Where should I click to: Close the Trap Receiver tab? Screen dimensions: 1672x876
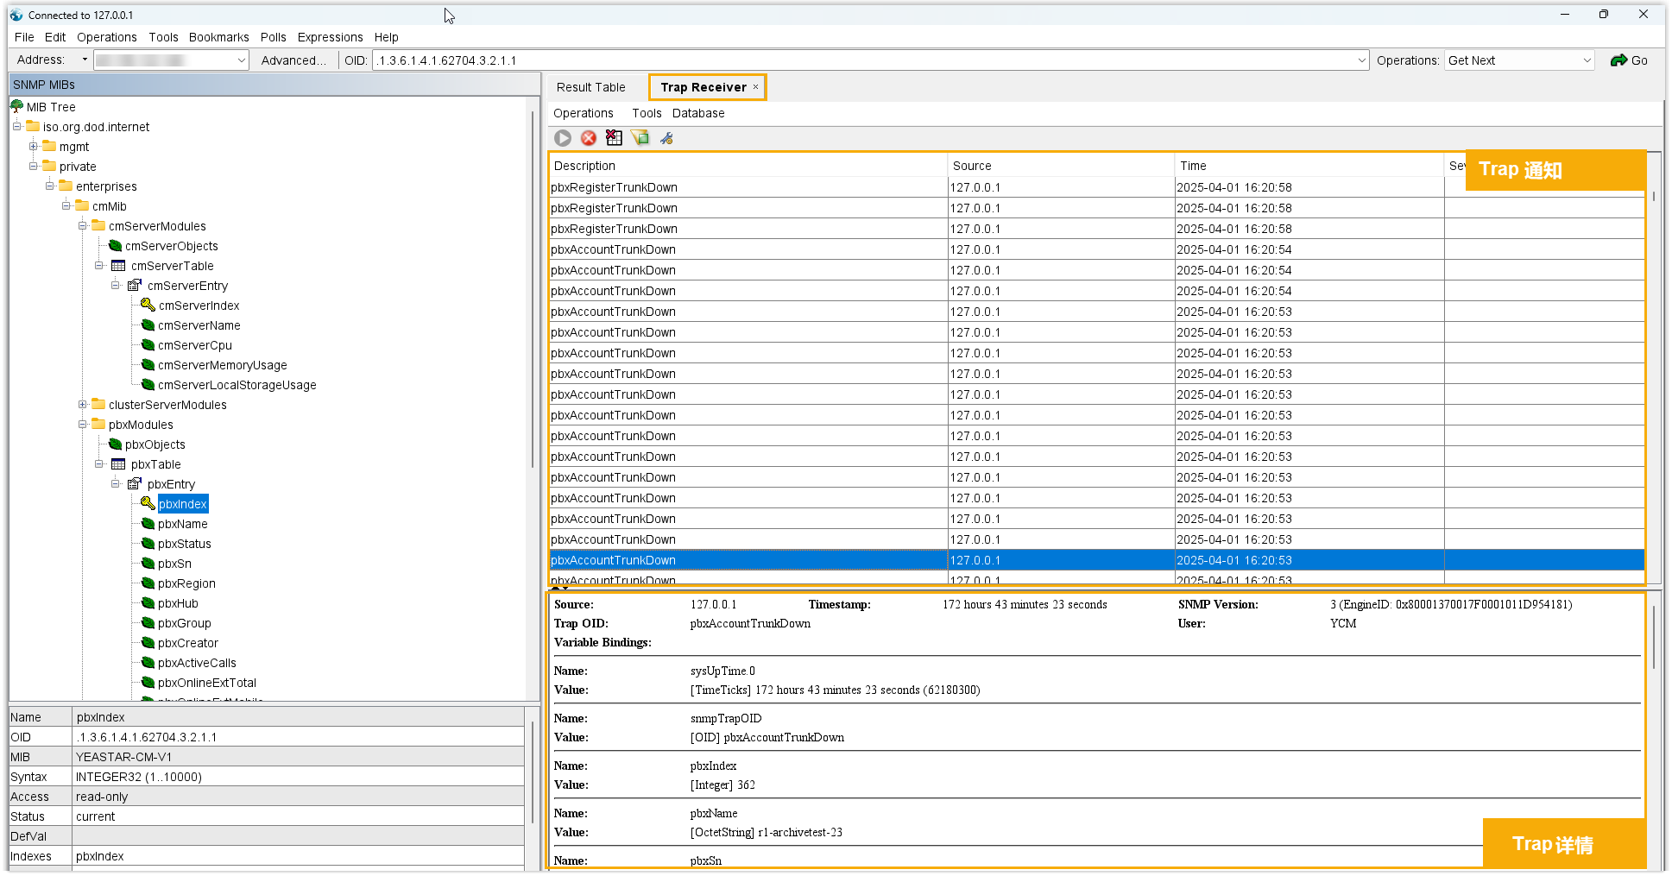point(756,87)
